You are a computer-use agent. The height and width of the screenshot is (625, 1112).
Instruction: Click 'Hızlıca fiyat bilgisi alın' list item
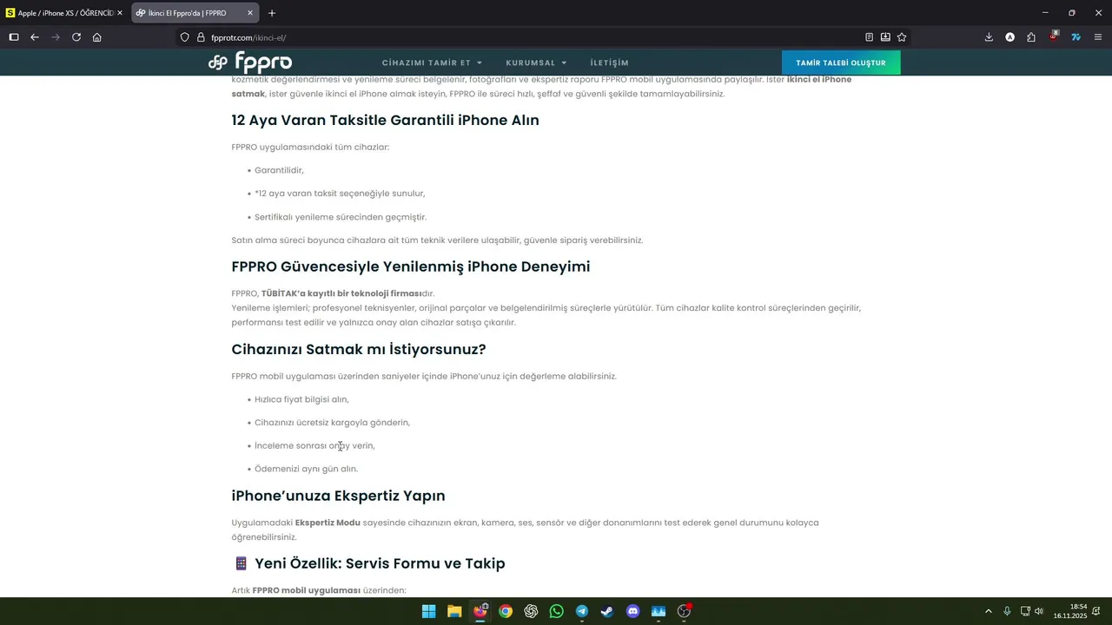(301, 399)
